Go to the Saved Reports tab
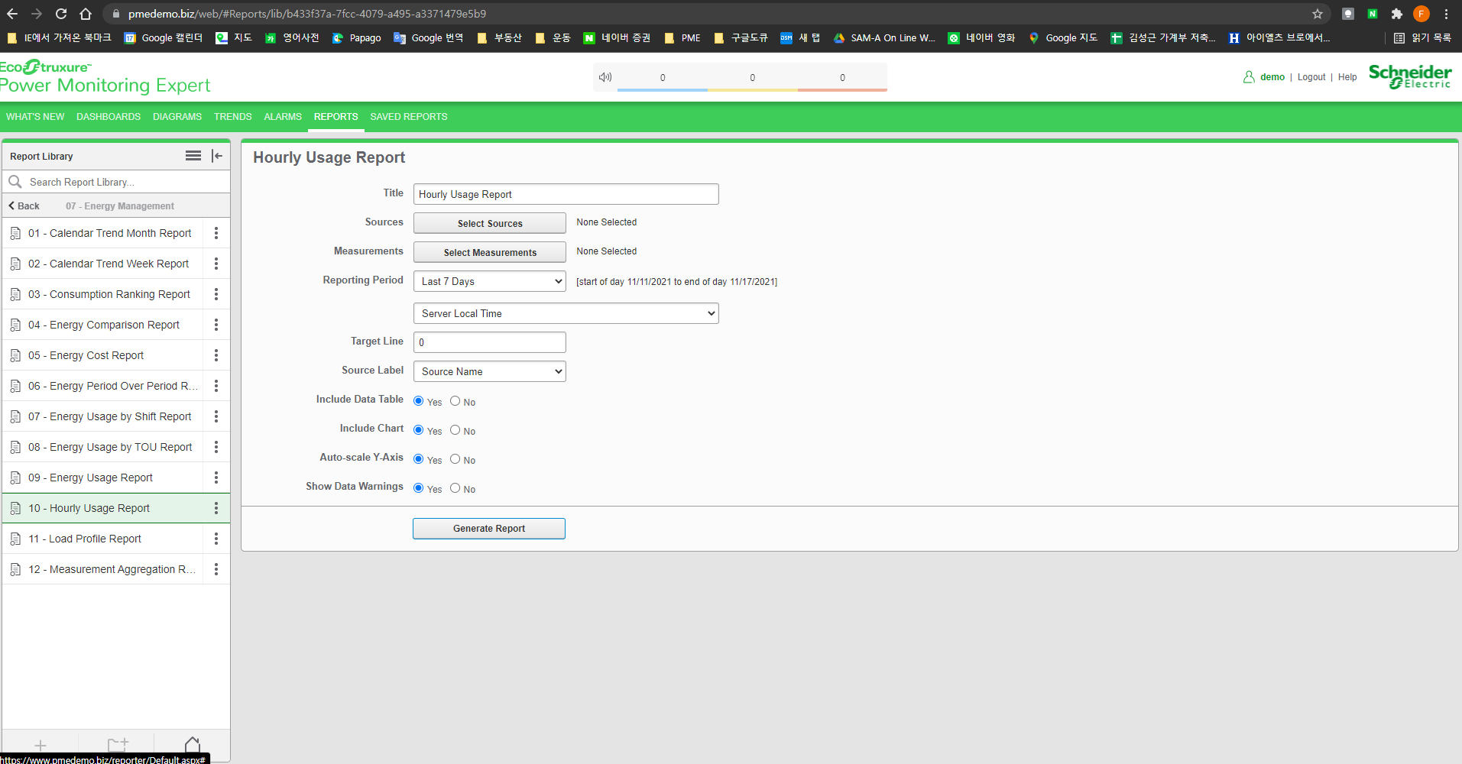The height and width of the screenshot is (764, 1462). click(x=409, y=117)
